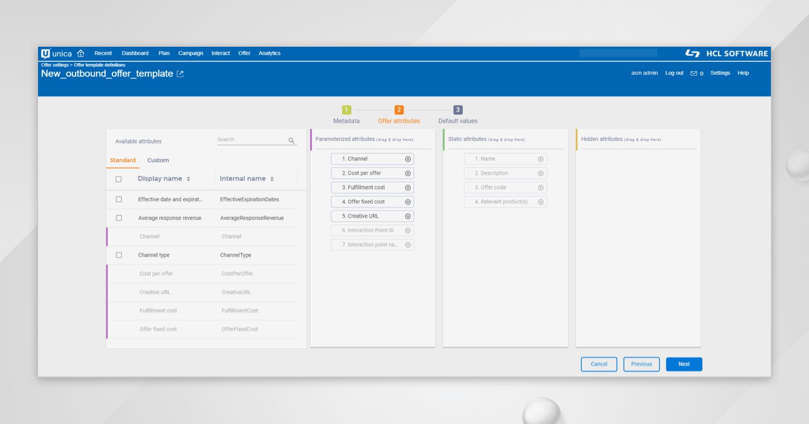Image resolution: width=809 pixels, height=424 pixels.
Task: Click the Log out link
Action: (x=674, y=73)
